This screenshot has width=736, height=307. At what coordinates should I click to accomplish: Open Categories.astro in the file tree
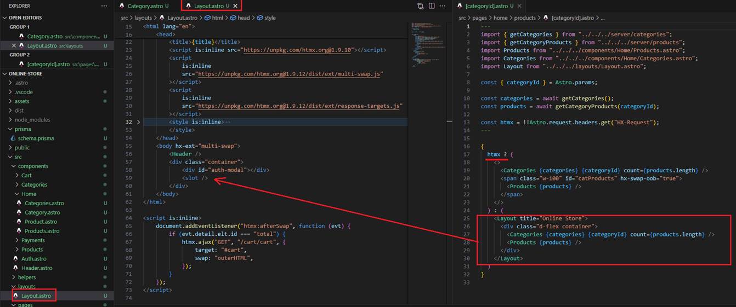point(44,203)
